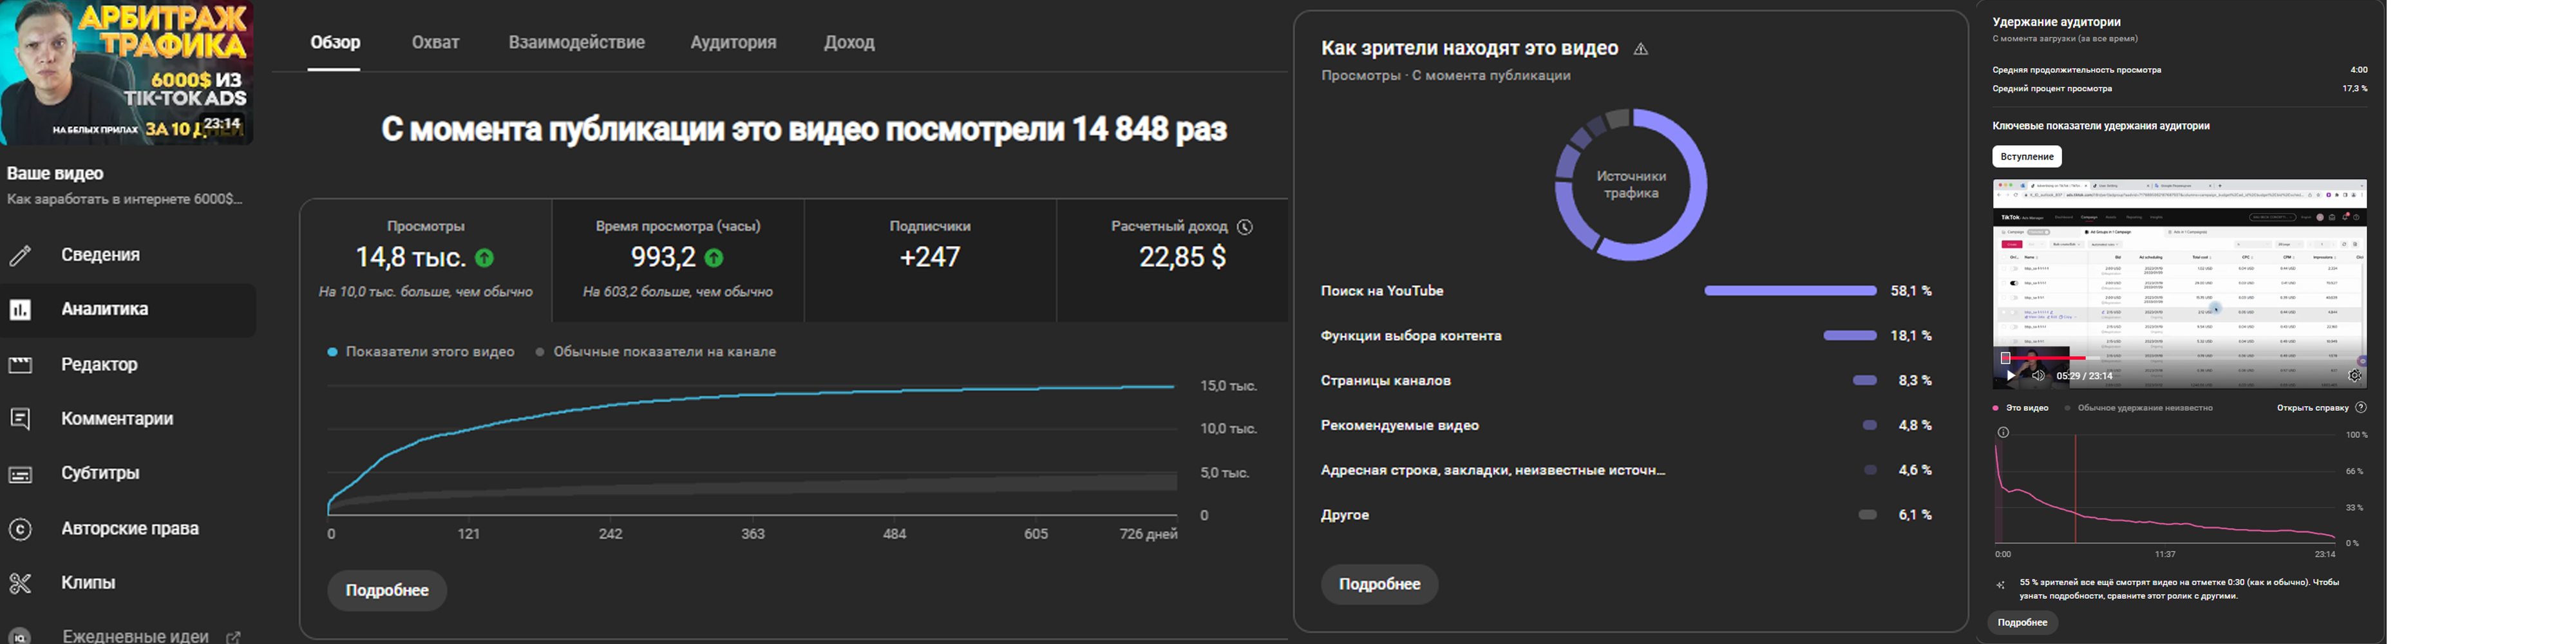Switch to the Охват tab

(436, 43)
